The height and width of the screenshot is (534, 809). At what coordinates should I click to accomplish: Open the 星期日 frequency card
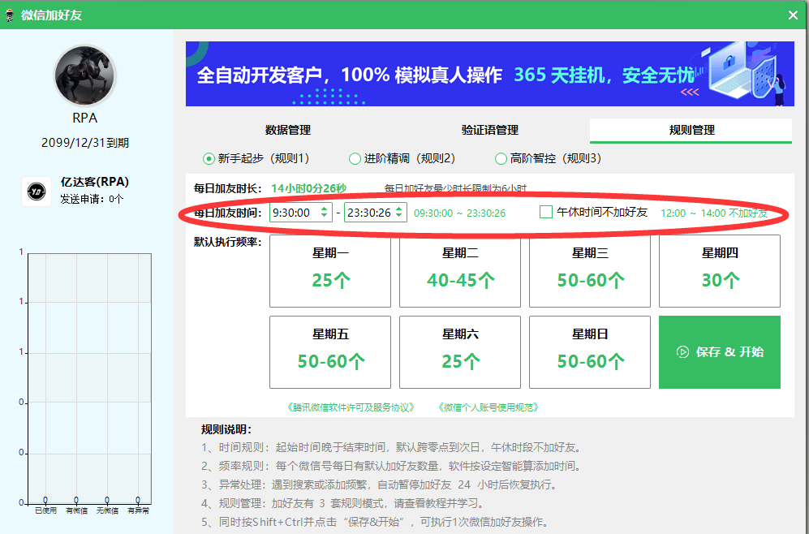pyautogui.click(x=590, y=352)
